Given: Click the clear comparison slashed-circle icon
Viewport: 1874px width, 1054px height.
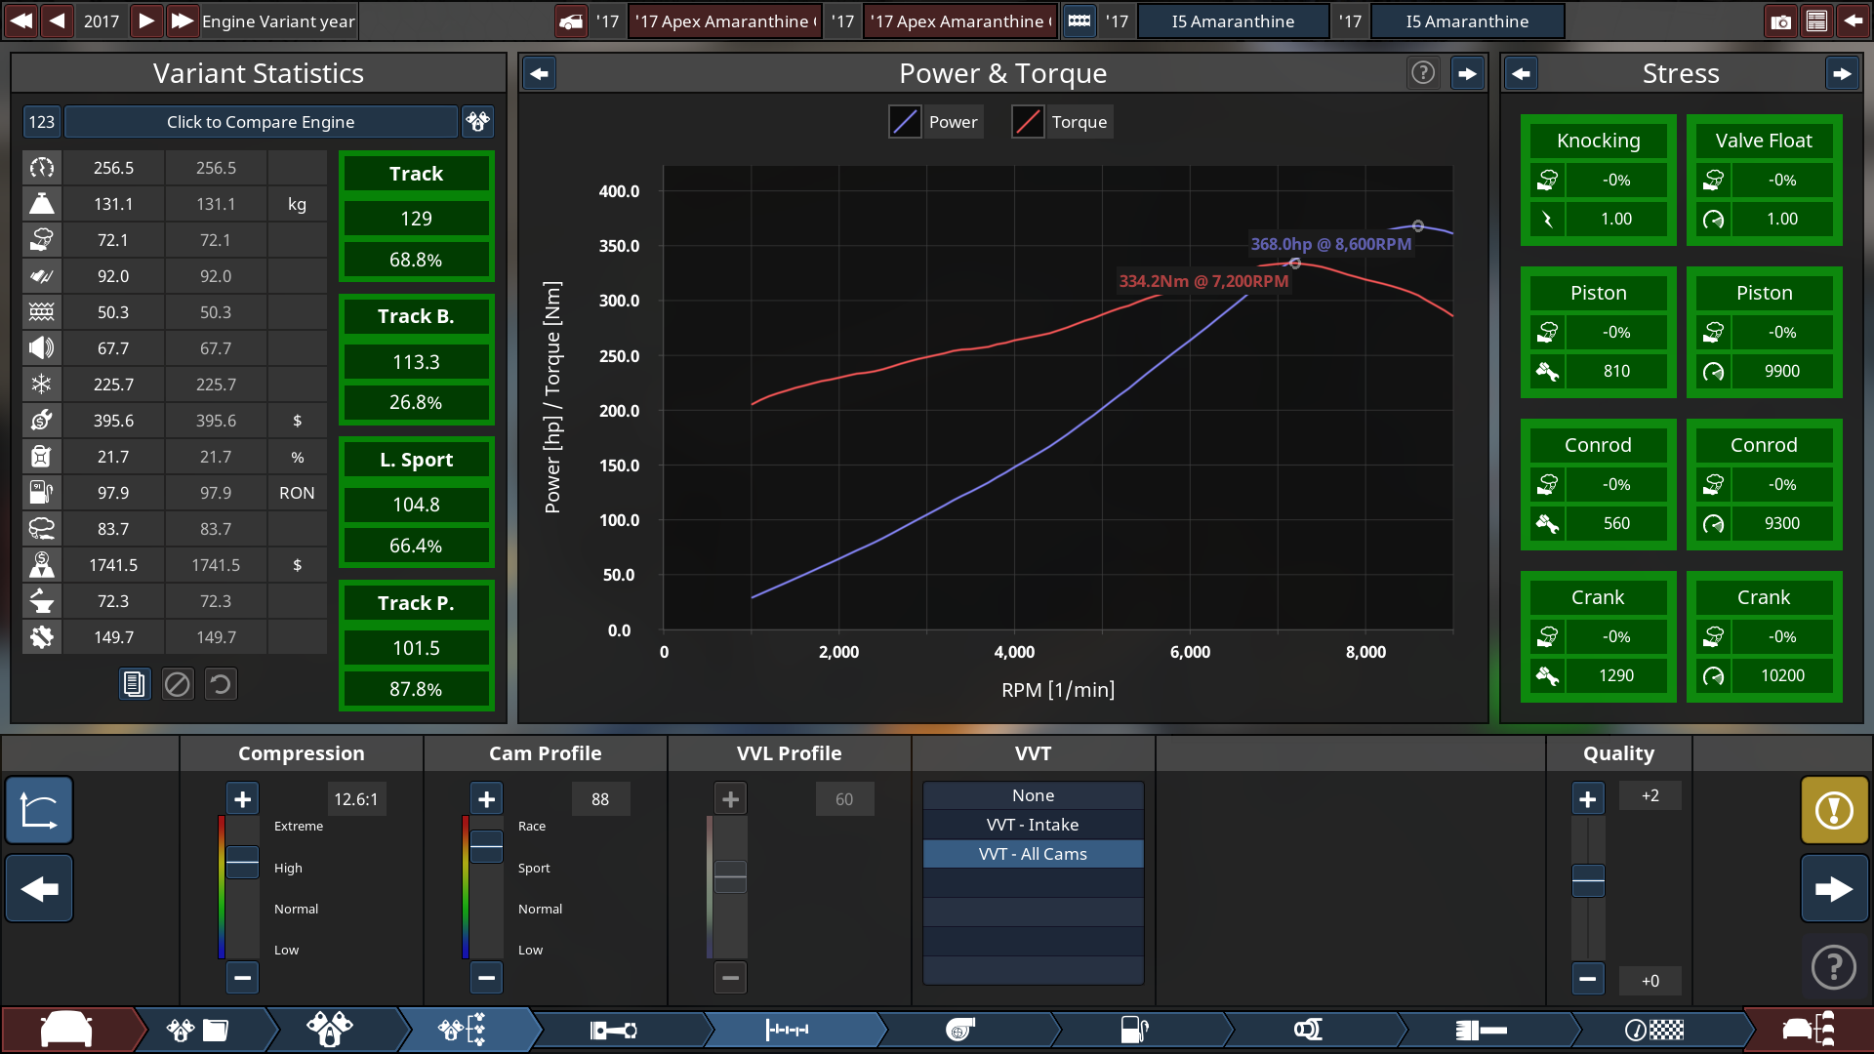Looking at the screenshot, I should coord(178,684).
